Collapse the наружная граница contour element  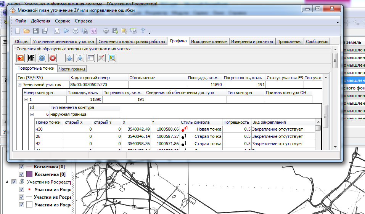click(32, 114)
